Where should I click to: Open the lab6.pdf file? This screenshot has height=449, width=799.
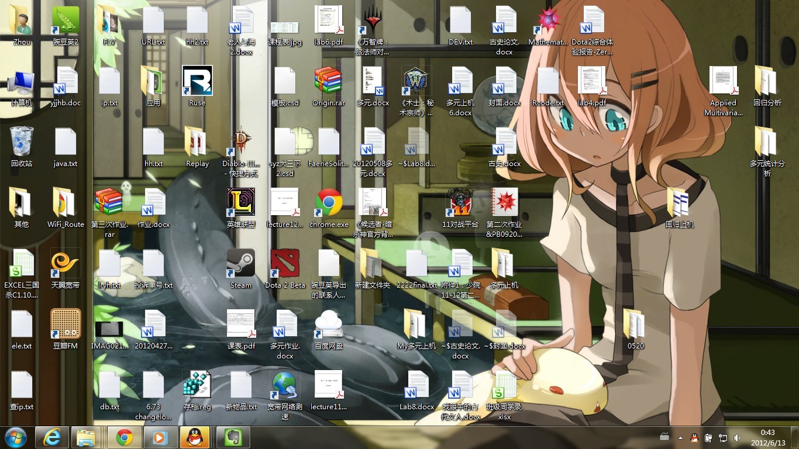[x=329, y=20]
